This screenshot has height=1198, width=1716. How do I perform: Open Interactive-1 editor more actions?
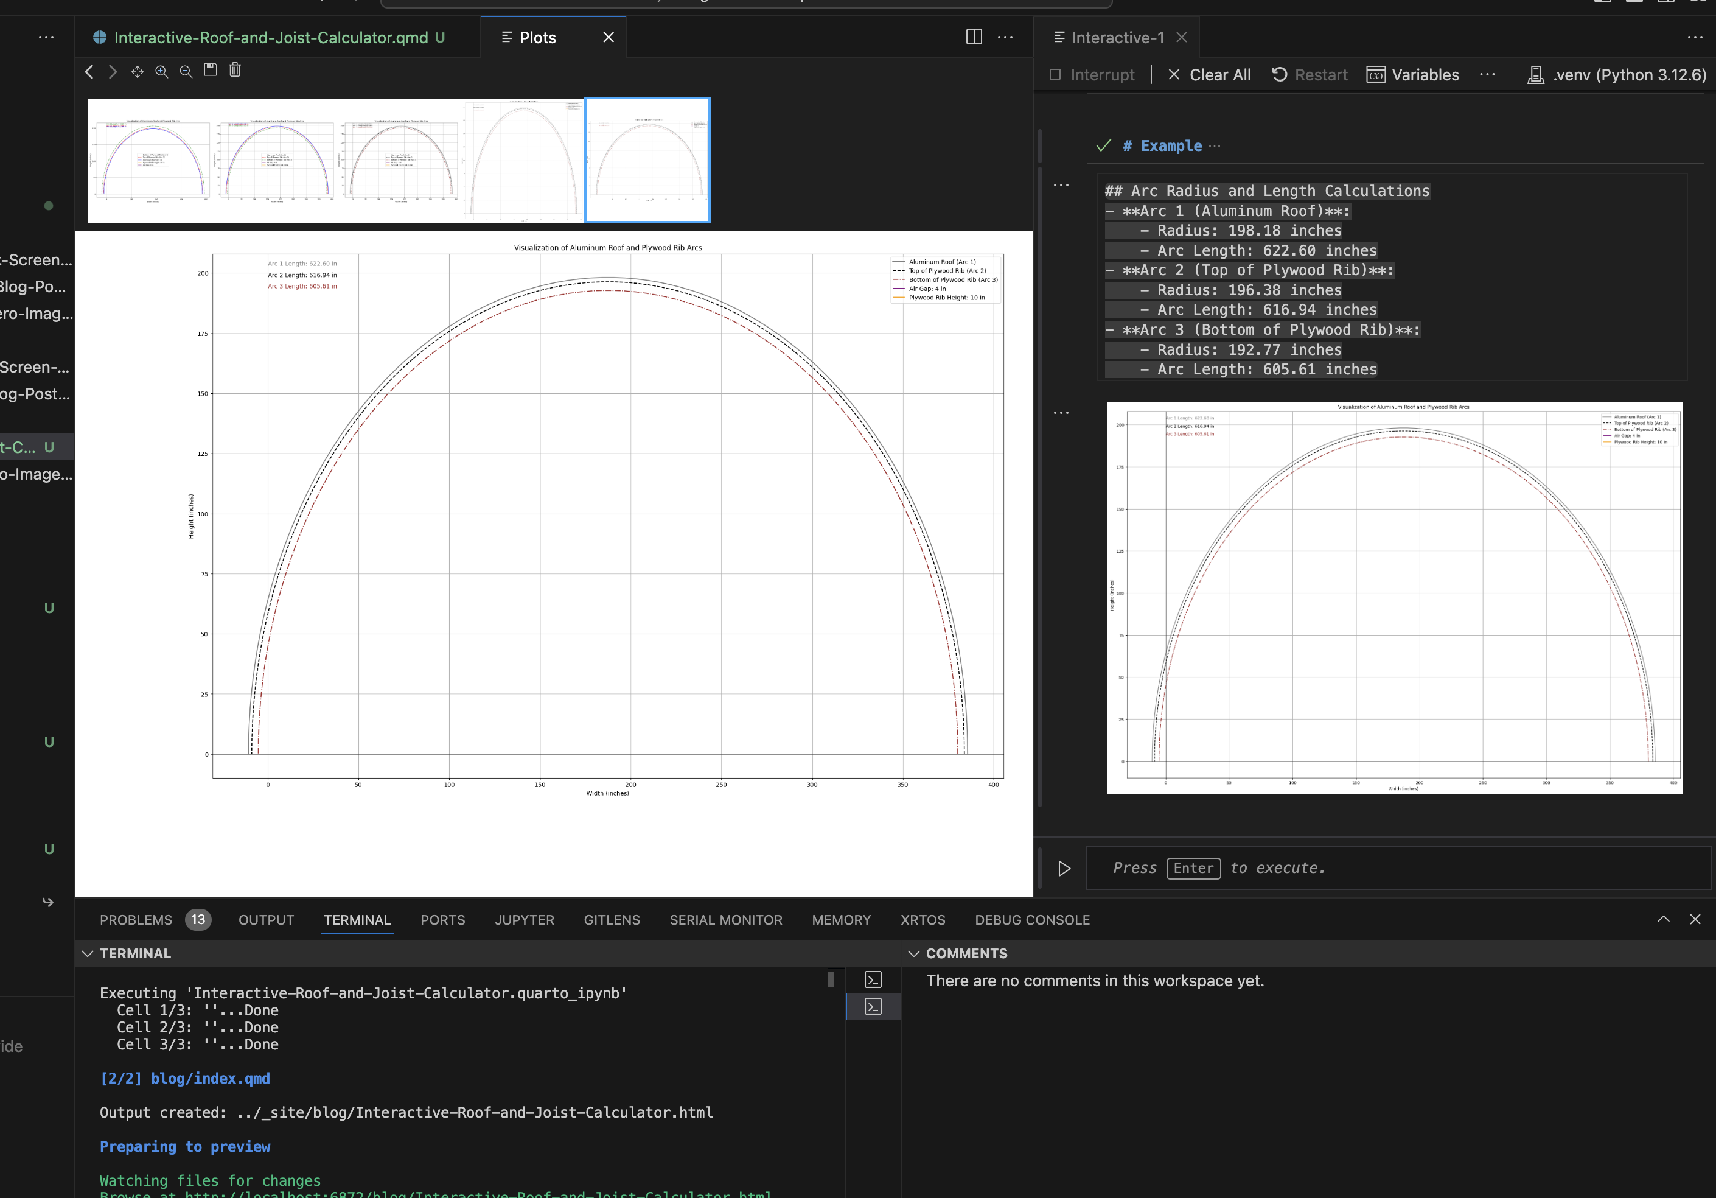(x=1695, y=37)
